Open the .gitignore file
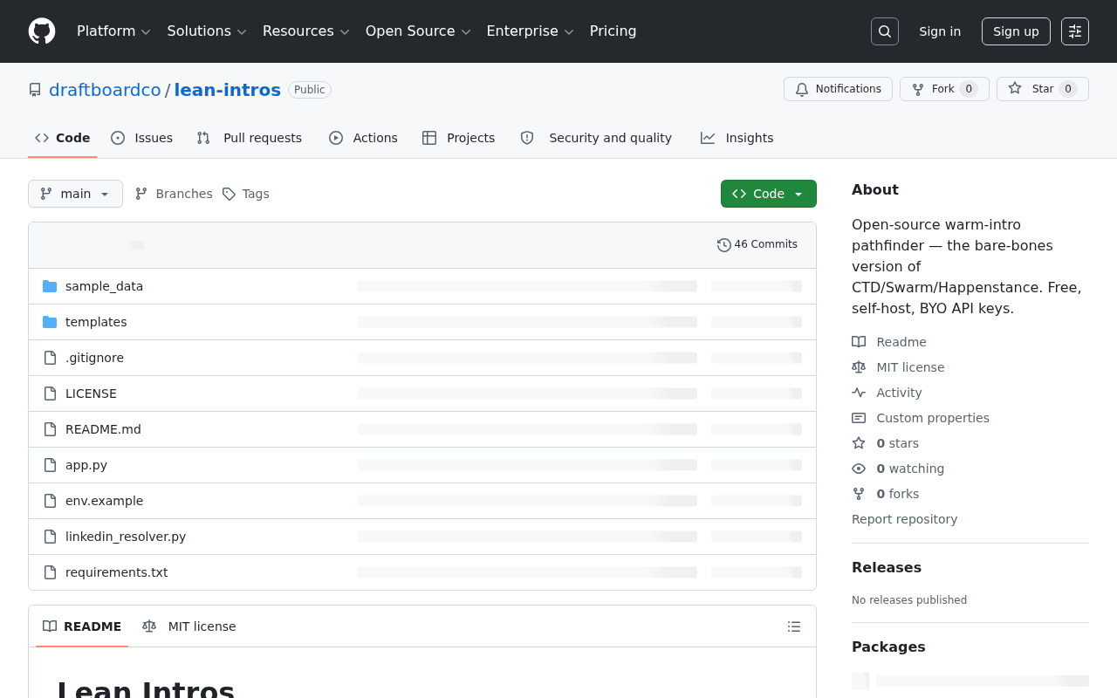Image resolution: width=1117 pixels, height=698 pixels. tap(94, 358)
